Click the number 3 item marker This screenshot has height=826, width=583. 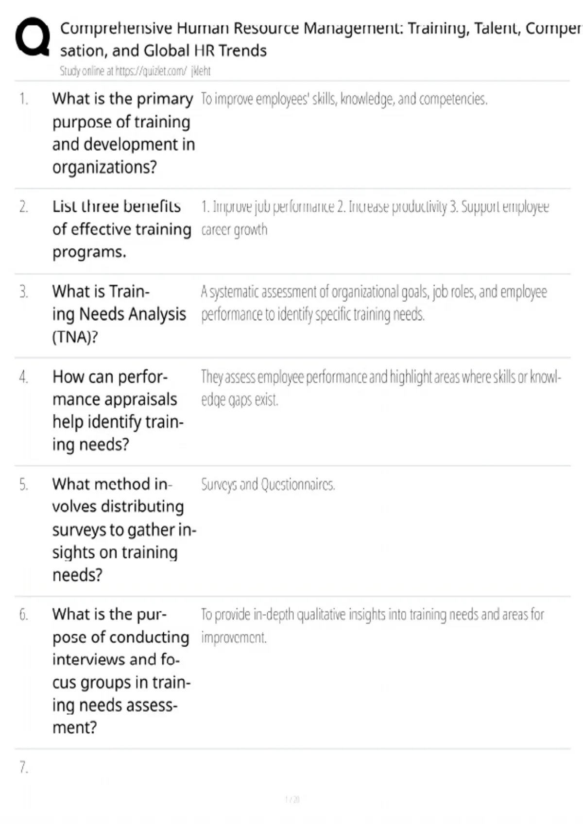pos(24,292)
